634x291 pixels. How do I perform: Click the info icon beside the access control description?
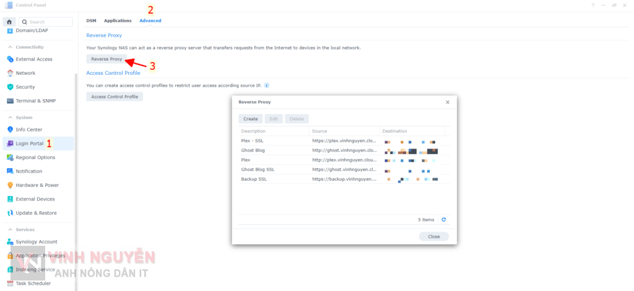267,85
